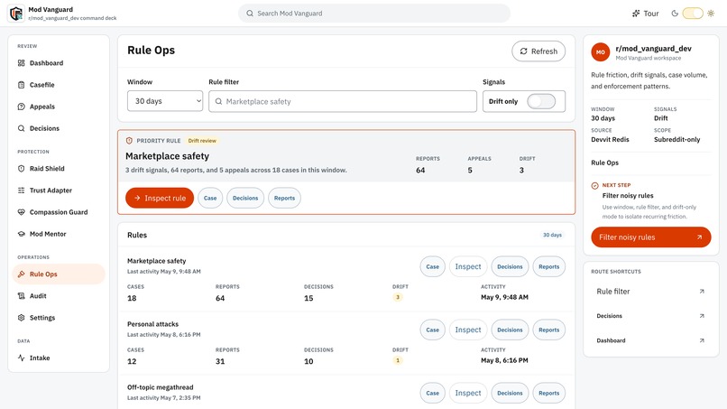Click the arrow icon beside Rule filter shortcut

702,292
